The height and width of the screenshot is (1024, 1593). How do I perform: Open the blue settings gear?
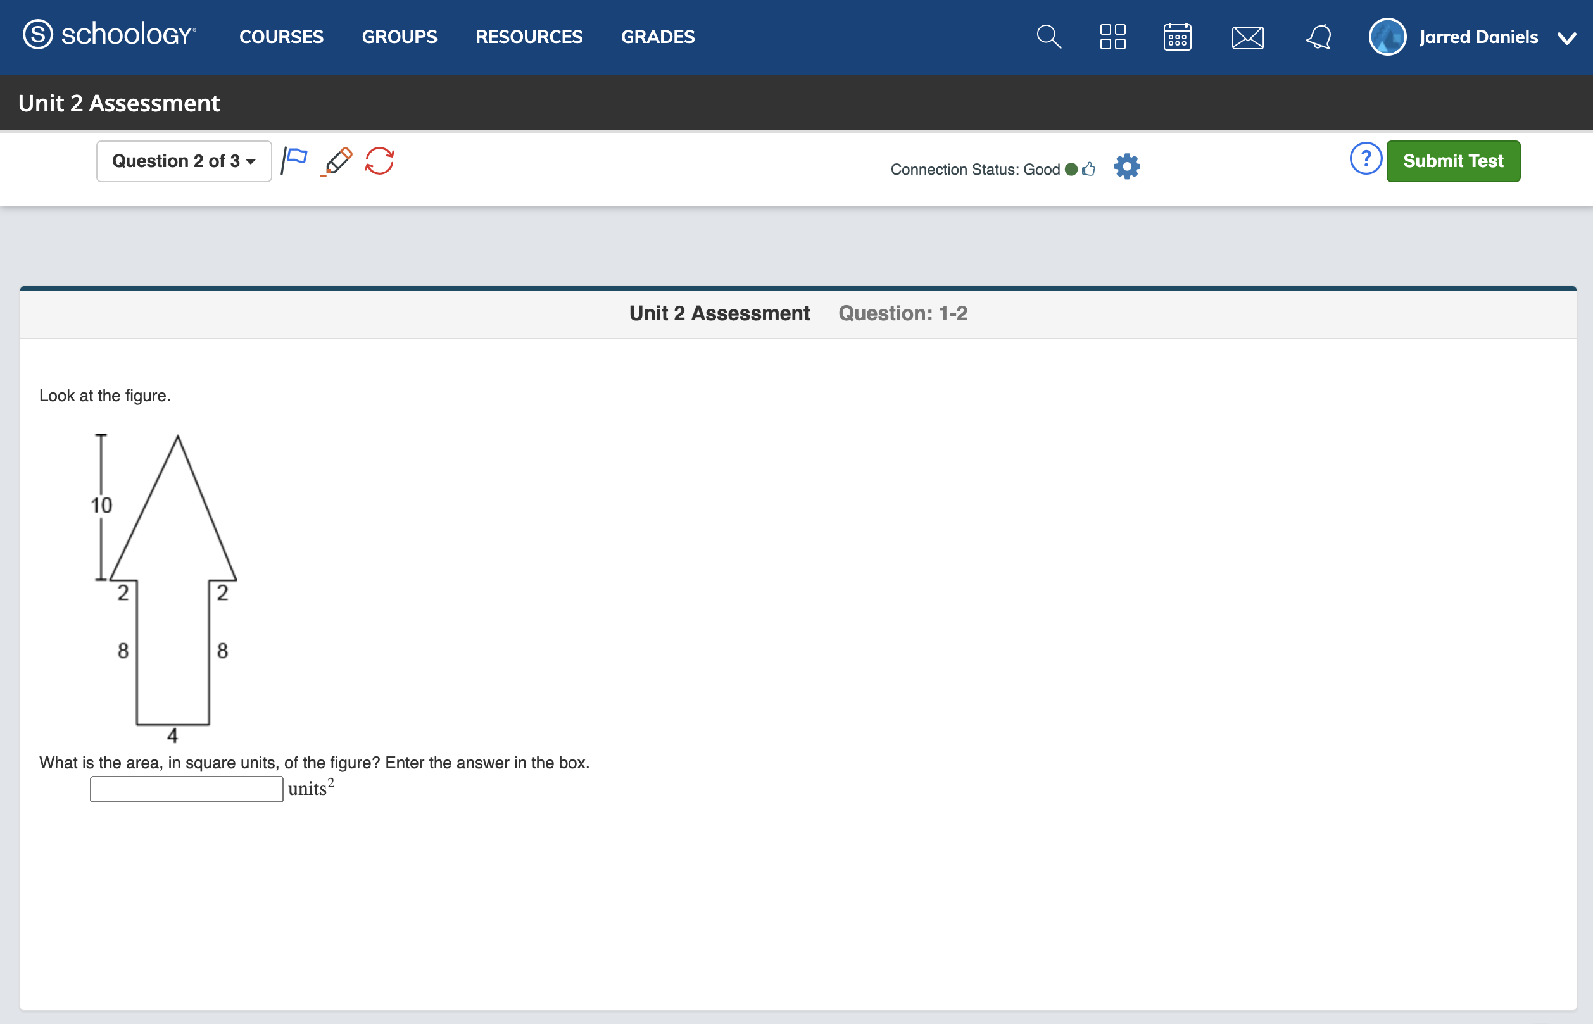(x=1127, y=166)
